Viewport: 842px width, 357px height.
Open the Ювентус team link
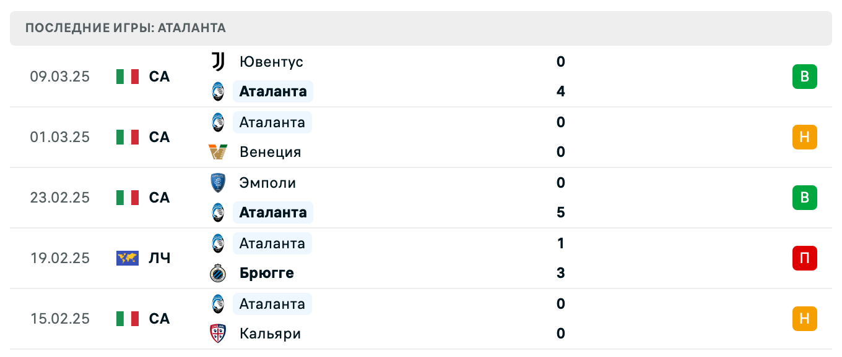click(x=271, y=62)
